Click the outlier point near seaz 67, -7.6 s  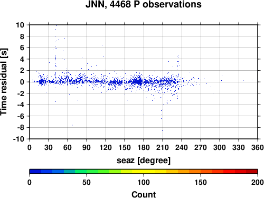pyautogui.click(x=72, y=125)
